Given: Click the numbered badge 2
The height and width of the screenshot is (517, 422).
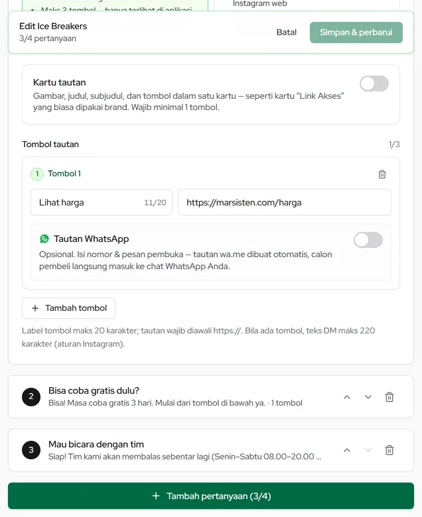Looking at the screenshot, I should click(x=31, y=396).
